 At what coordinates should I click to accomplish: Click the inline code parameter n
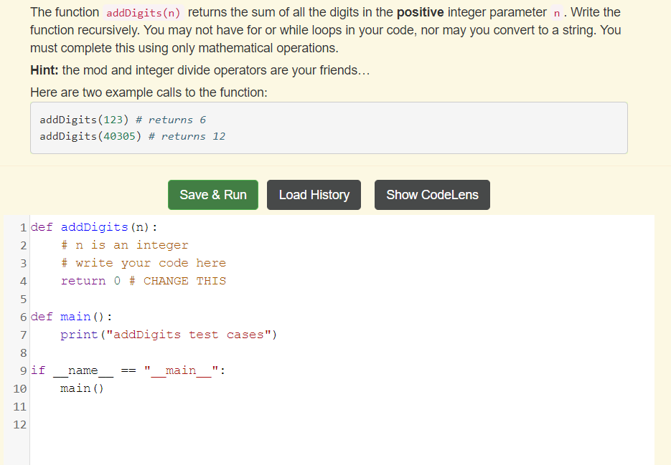click(557, 13)
